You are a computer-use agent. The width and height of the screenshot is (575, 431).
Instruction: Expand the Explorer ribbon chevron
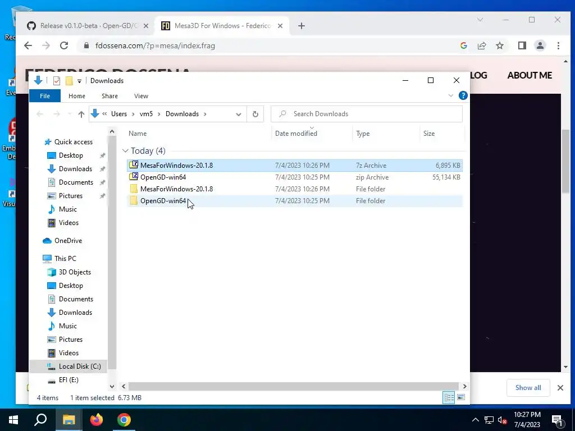pos(451,95)
